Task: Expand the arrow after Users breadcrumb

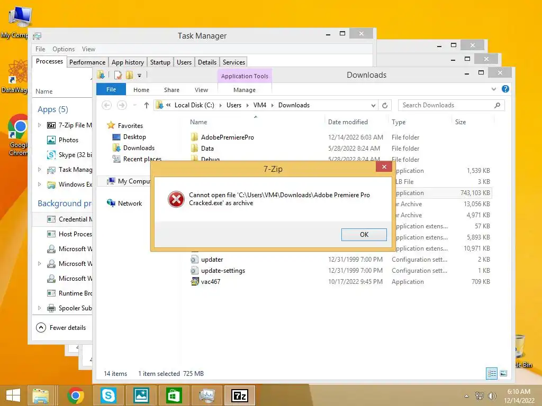Action: click(248, 105)
